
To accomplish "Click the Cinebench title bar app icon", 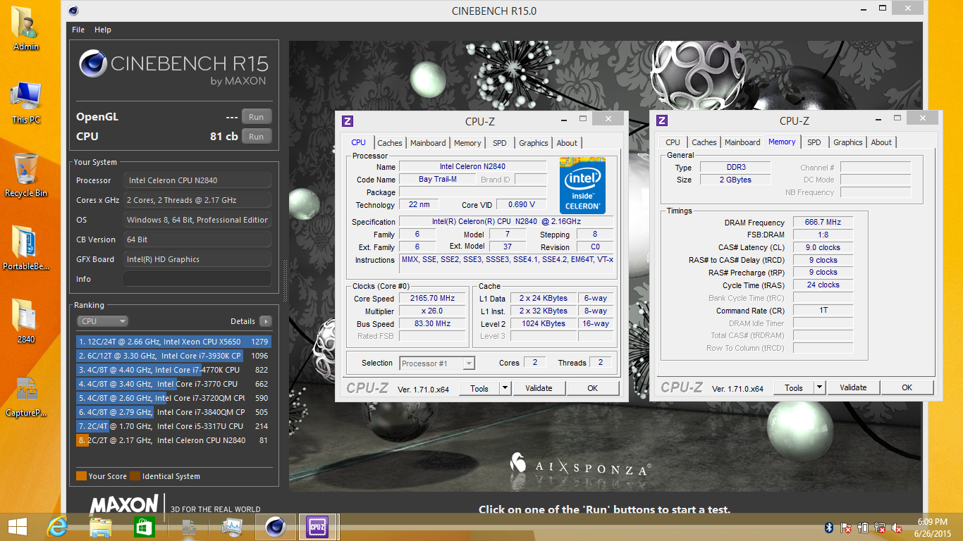I will coord(74,11).
